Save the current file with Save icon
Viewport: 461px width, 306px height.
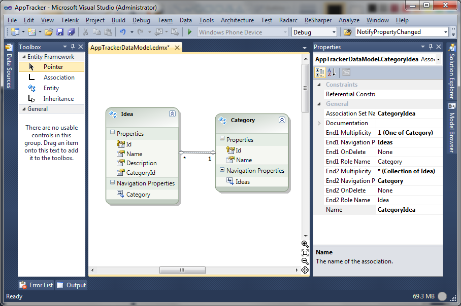[60, 32]
